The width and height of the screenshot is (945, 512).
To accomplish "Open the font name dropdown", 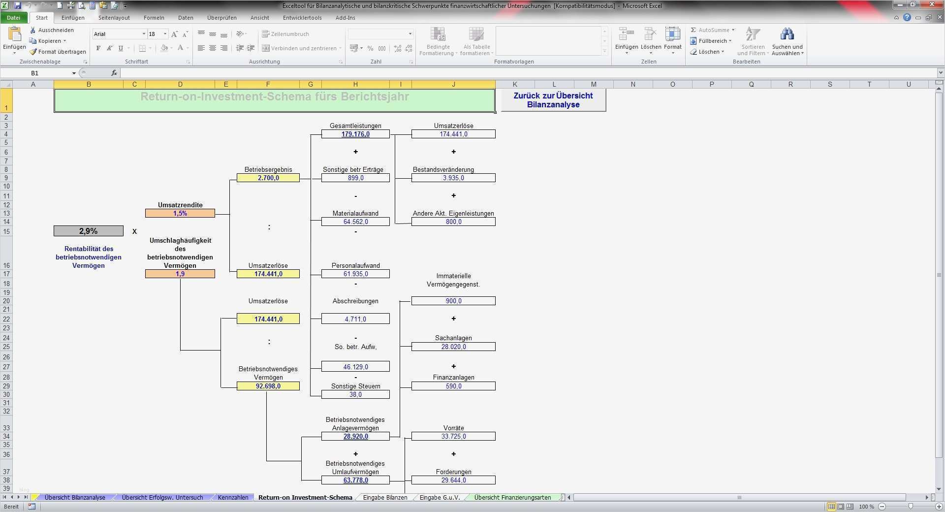I will pos(142,33).
